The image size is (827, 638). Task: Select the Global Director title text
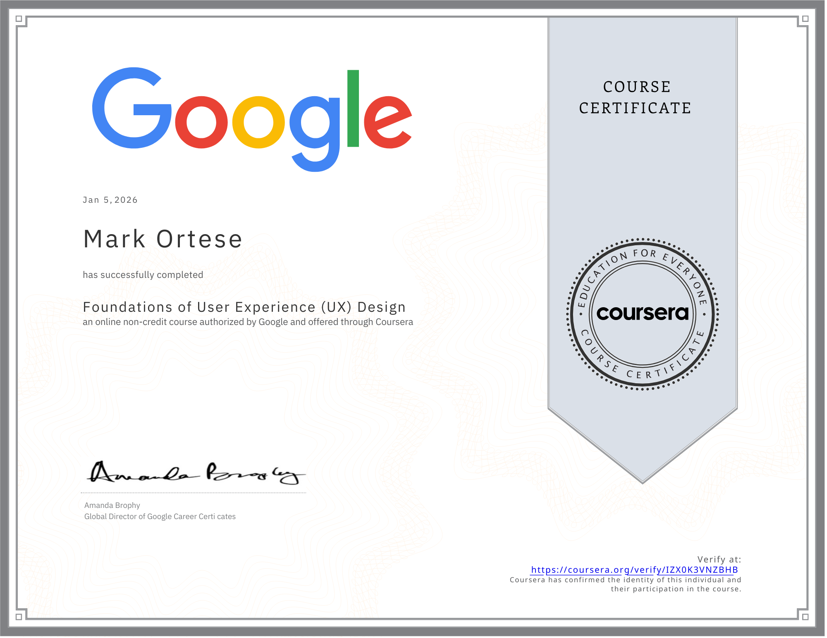[159, 517]
